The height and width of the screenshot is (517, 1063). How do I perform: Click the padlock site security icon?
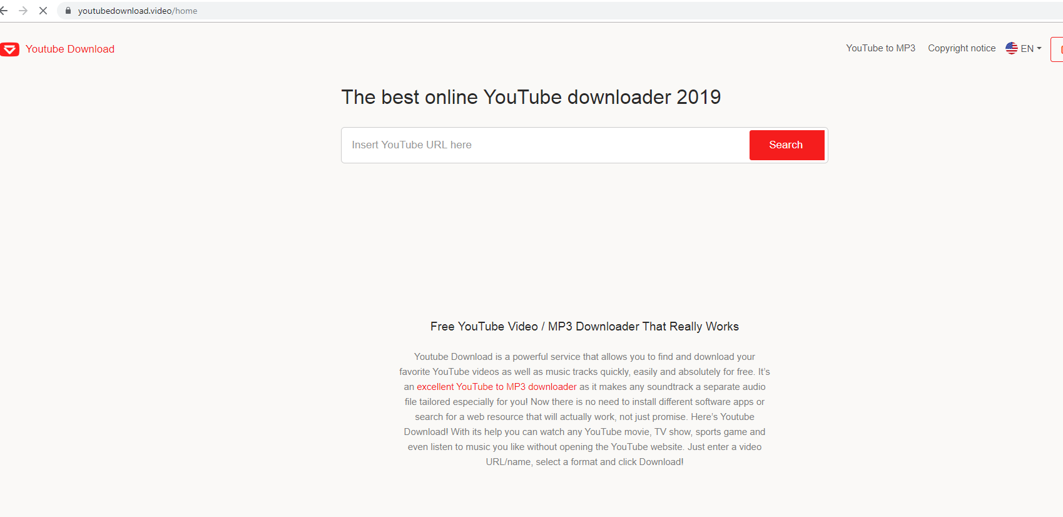coord(68,11)
